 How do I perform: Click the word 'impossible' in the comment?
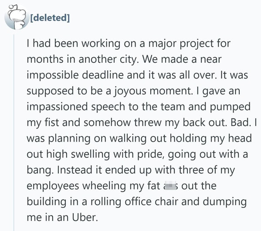[53, 75]
